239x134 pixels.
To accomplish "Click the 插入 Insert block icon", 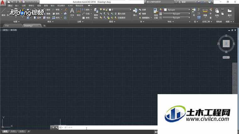I will tap(135, 12).
